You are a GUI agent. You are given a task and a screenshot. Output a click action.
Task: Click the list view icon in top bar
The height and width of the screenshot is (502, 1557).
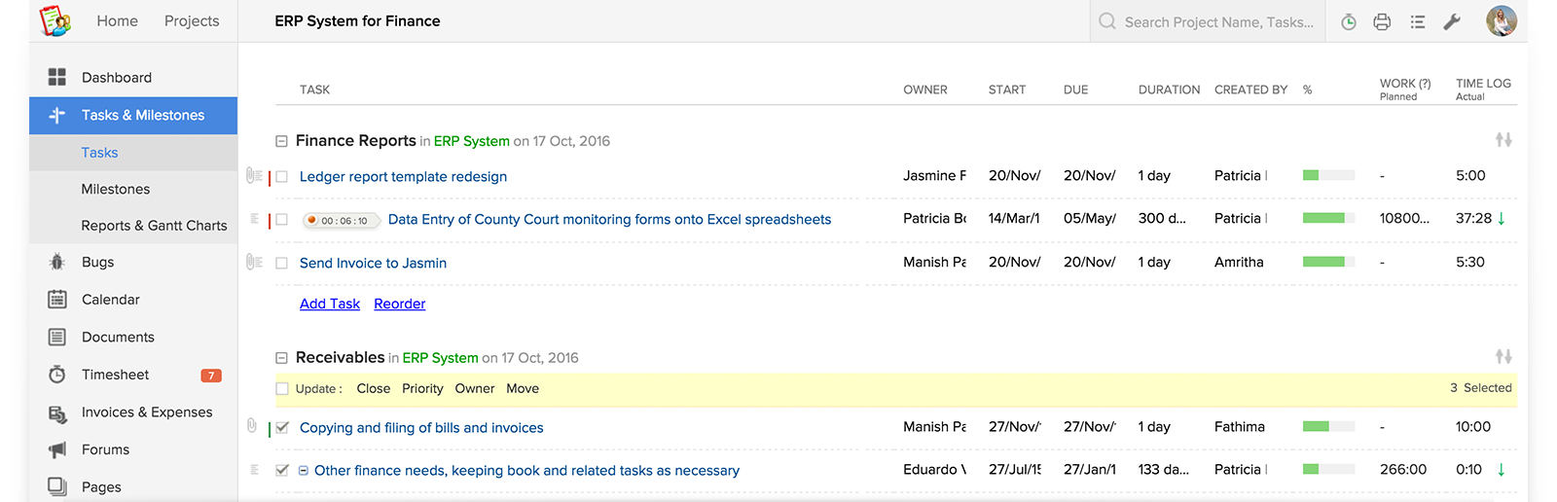point(1418,21)
